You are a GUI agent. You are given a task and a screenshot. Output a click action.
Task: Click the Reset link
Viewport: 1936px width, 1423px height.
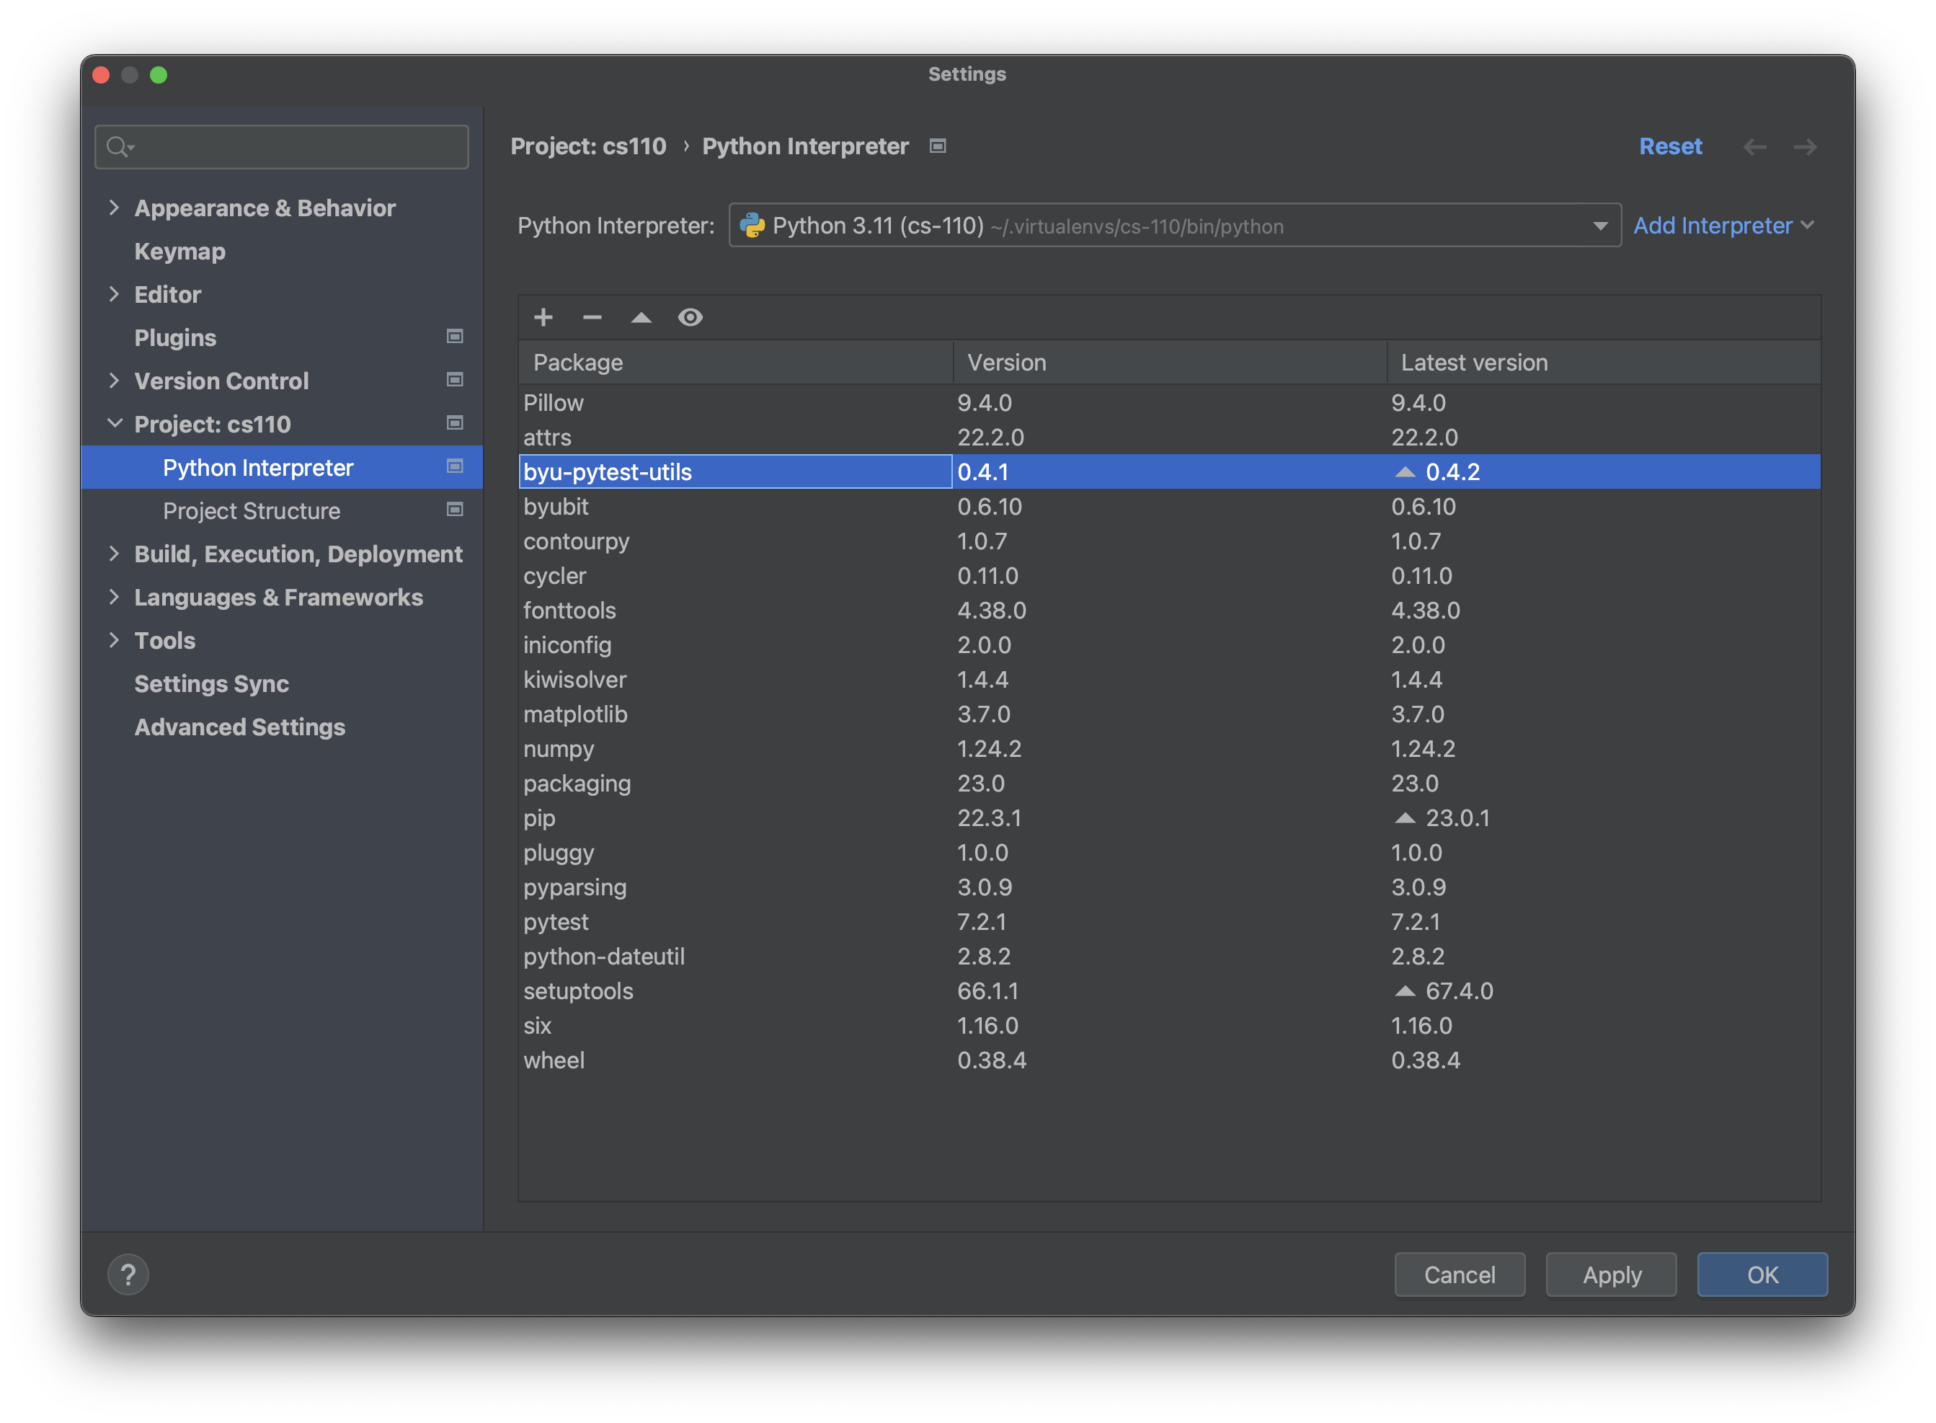click(1671, 146)
